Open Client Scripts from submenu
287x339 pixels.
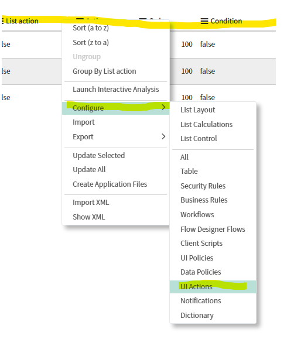coord(201,244)
